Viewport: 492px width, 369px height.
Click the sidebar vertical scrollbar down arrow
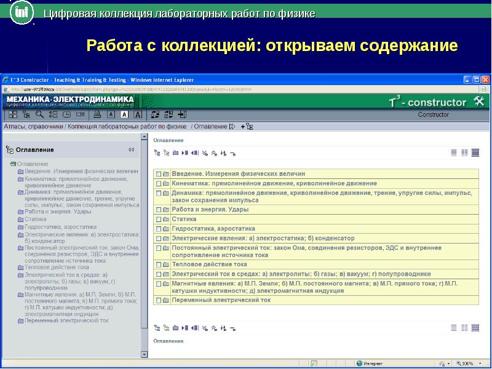tap(145, 354)
